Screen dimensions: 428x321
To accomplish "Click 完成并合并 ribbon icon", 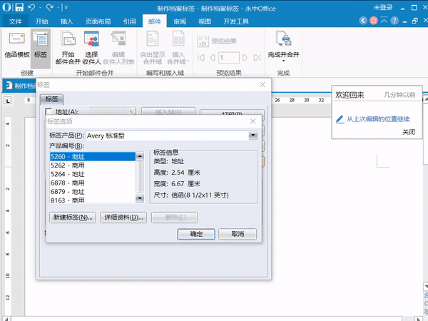I will pos(284,39).
